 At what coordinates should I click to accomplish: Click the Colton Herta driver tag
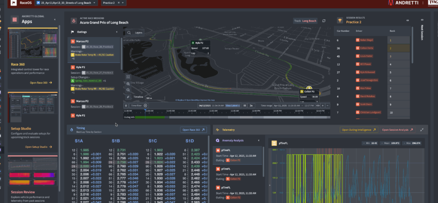(365, 48)
